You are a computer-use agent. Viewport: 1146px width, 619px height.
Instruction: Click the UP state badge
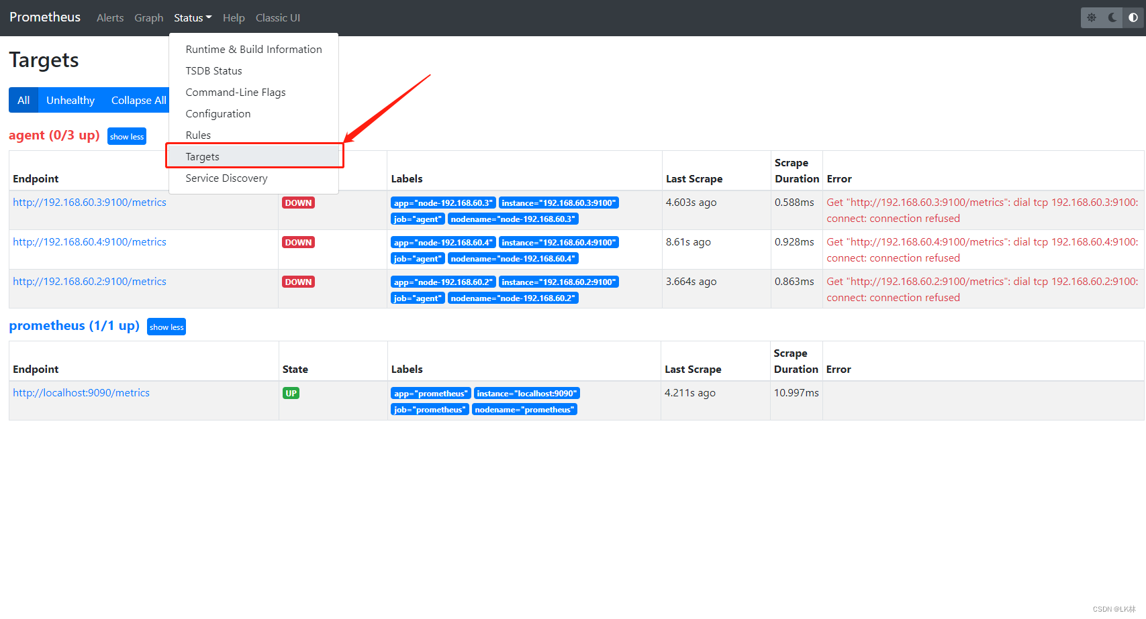(291, 394)
